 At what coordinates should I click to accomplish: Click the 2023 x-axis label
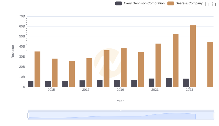tap(189, 90)
